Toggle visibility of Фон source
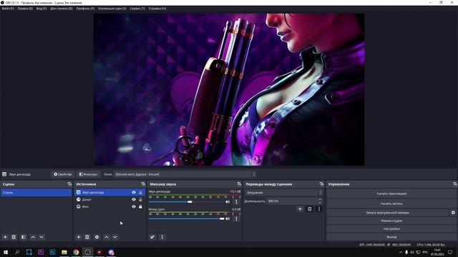 point(134,206)
